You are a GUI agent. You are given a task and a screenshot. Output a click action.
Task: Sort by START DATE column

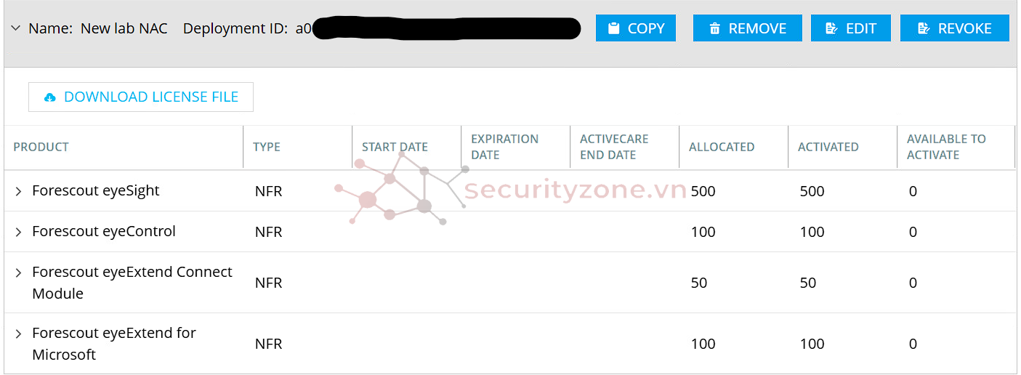[395, 147]
